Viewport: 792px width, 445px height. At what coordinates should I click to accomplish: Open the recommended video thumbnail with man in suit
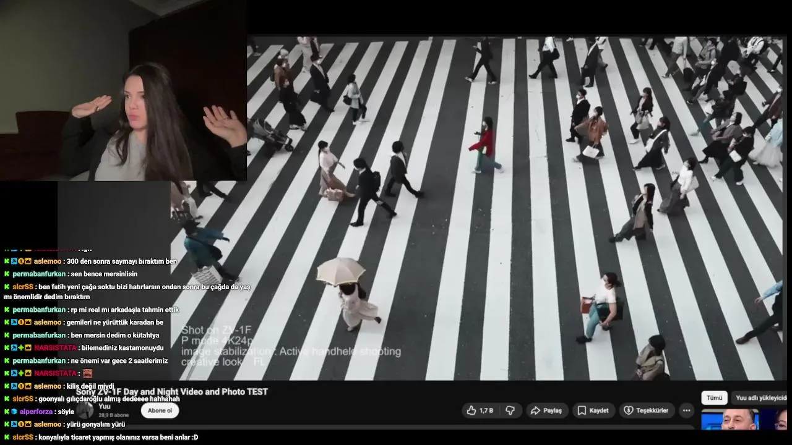tap(729, 419)
